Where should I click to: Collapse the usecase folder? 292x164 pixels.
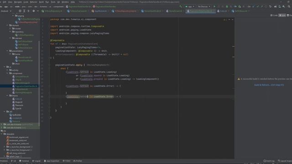[10, 38]
